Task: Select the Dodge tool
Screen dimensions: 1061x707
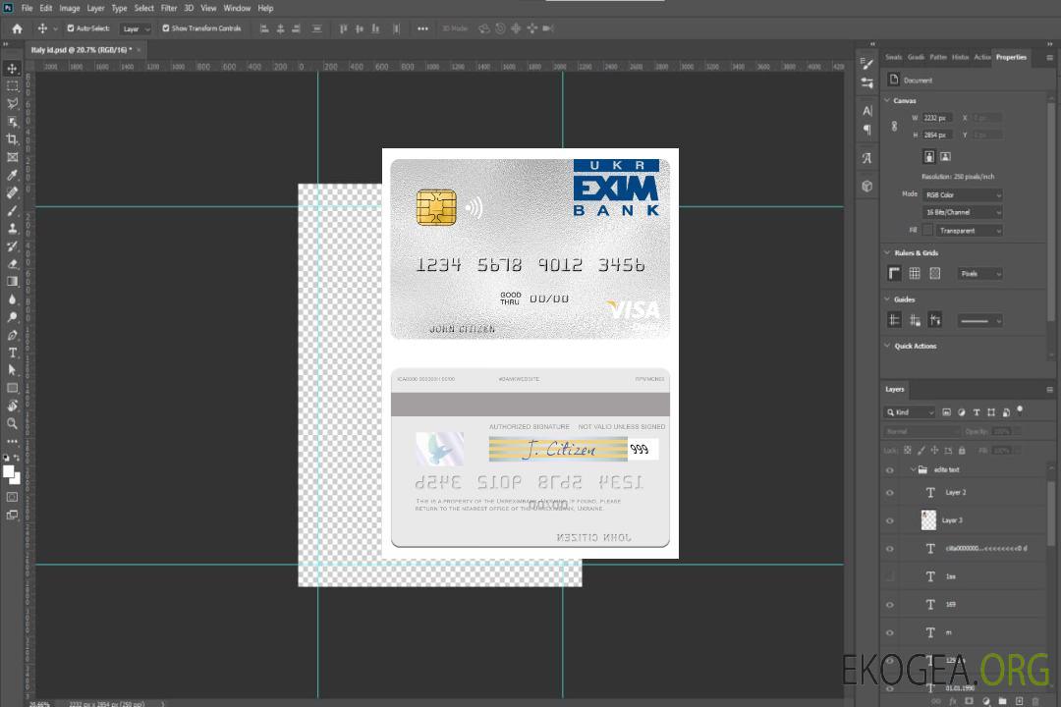Action: 12,316
